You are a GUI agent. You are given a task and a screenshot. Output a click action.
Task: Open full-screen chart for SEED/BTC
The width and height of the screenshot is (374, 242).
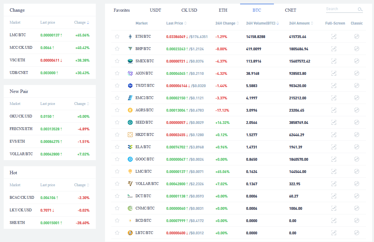(333, 122)
